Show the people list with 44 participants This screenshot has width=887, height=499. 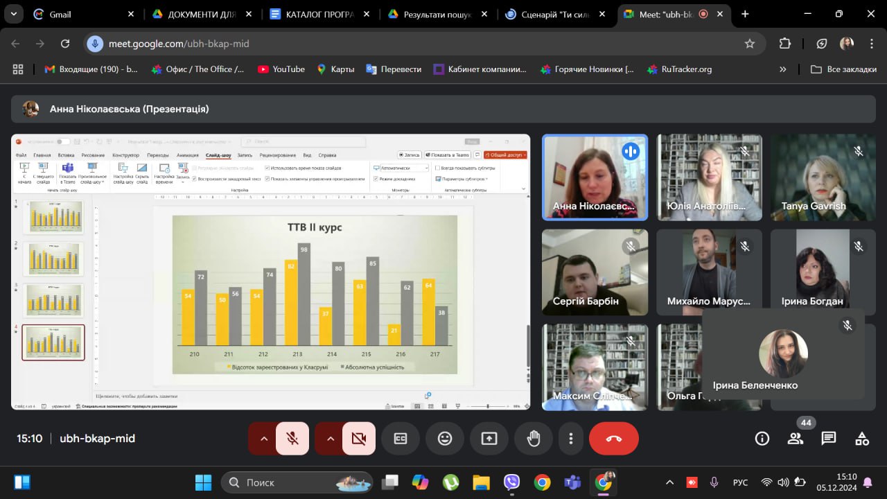796,438
